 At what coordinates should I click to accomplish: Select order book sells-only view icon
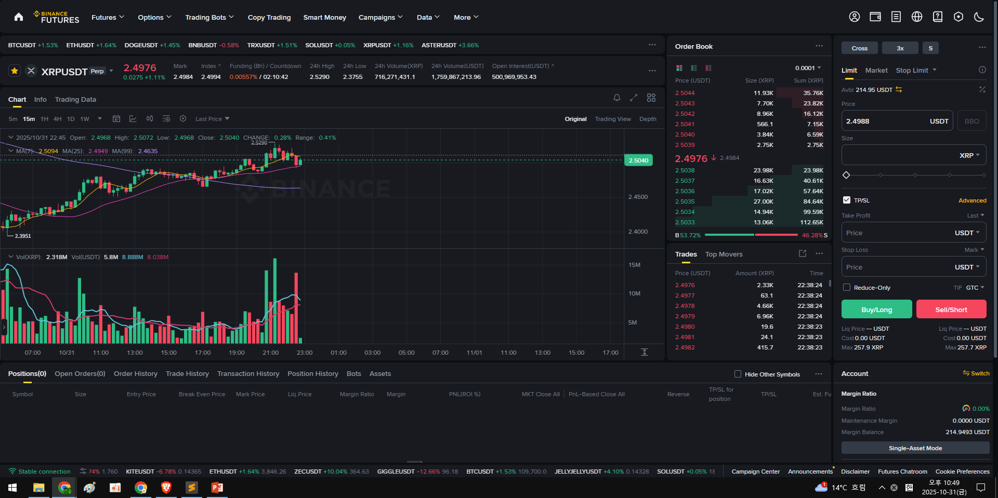tap(708, 68)
